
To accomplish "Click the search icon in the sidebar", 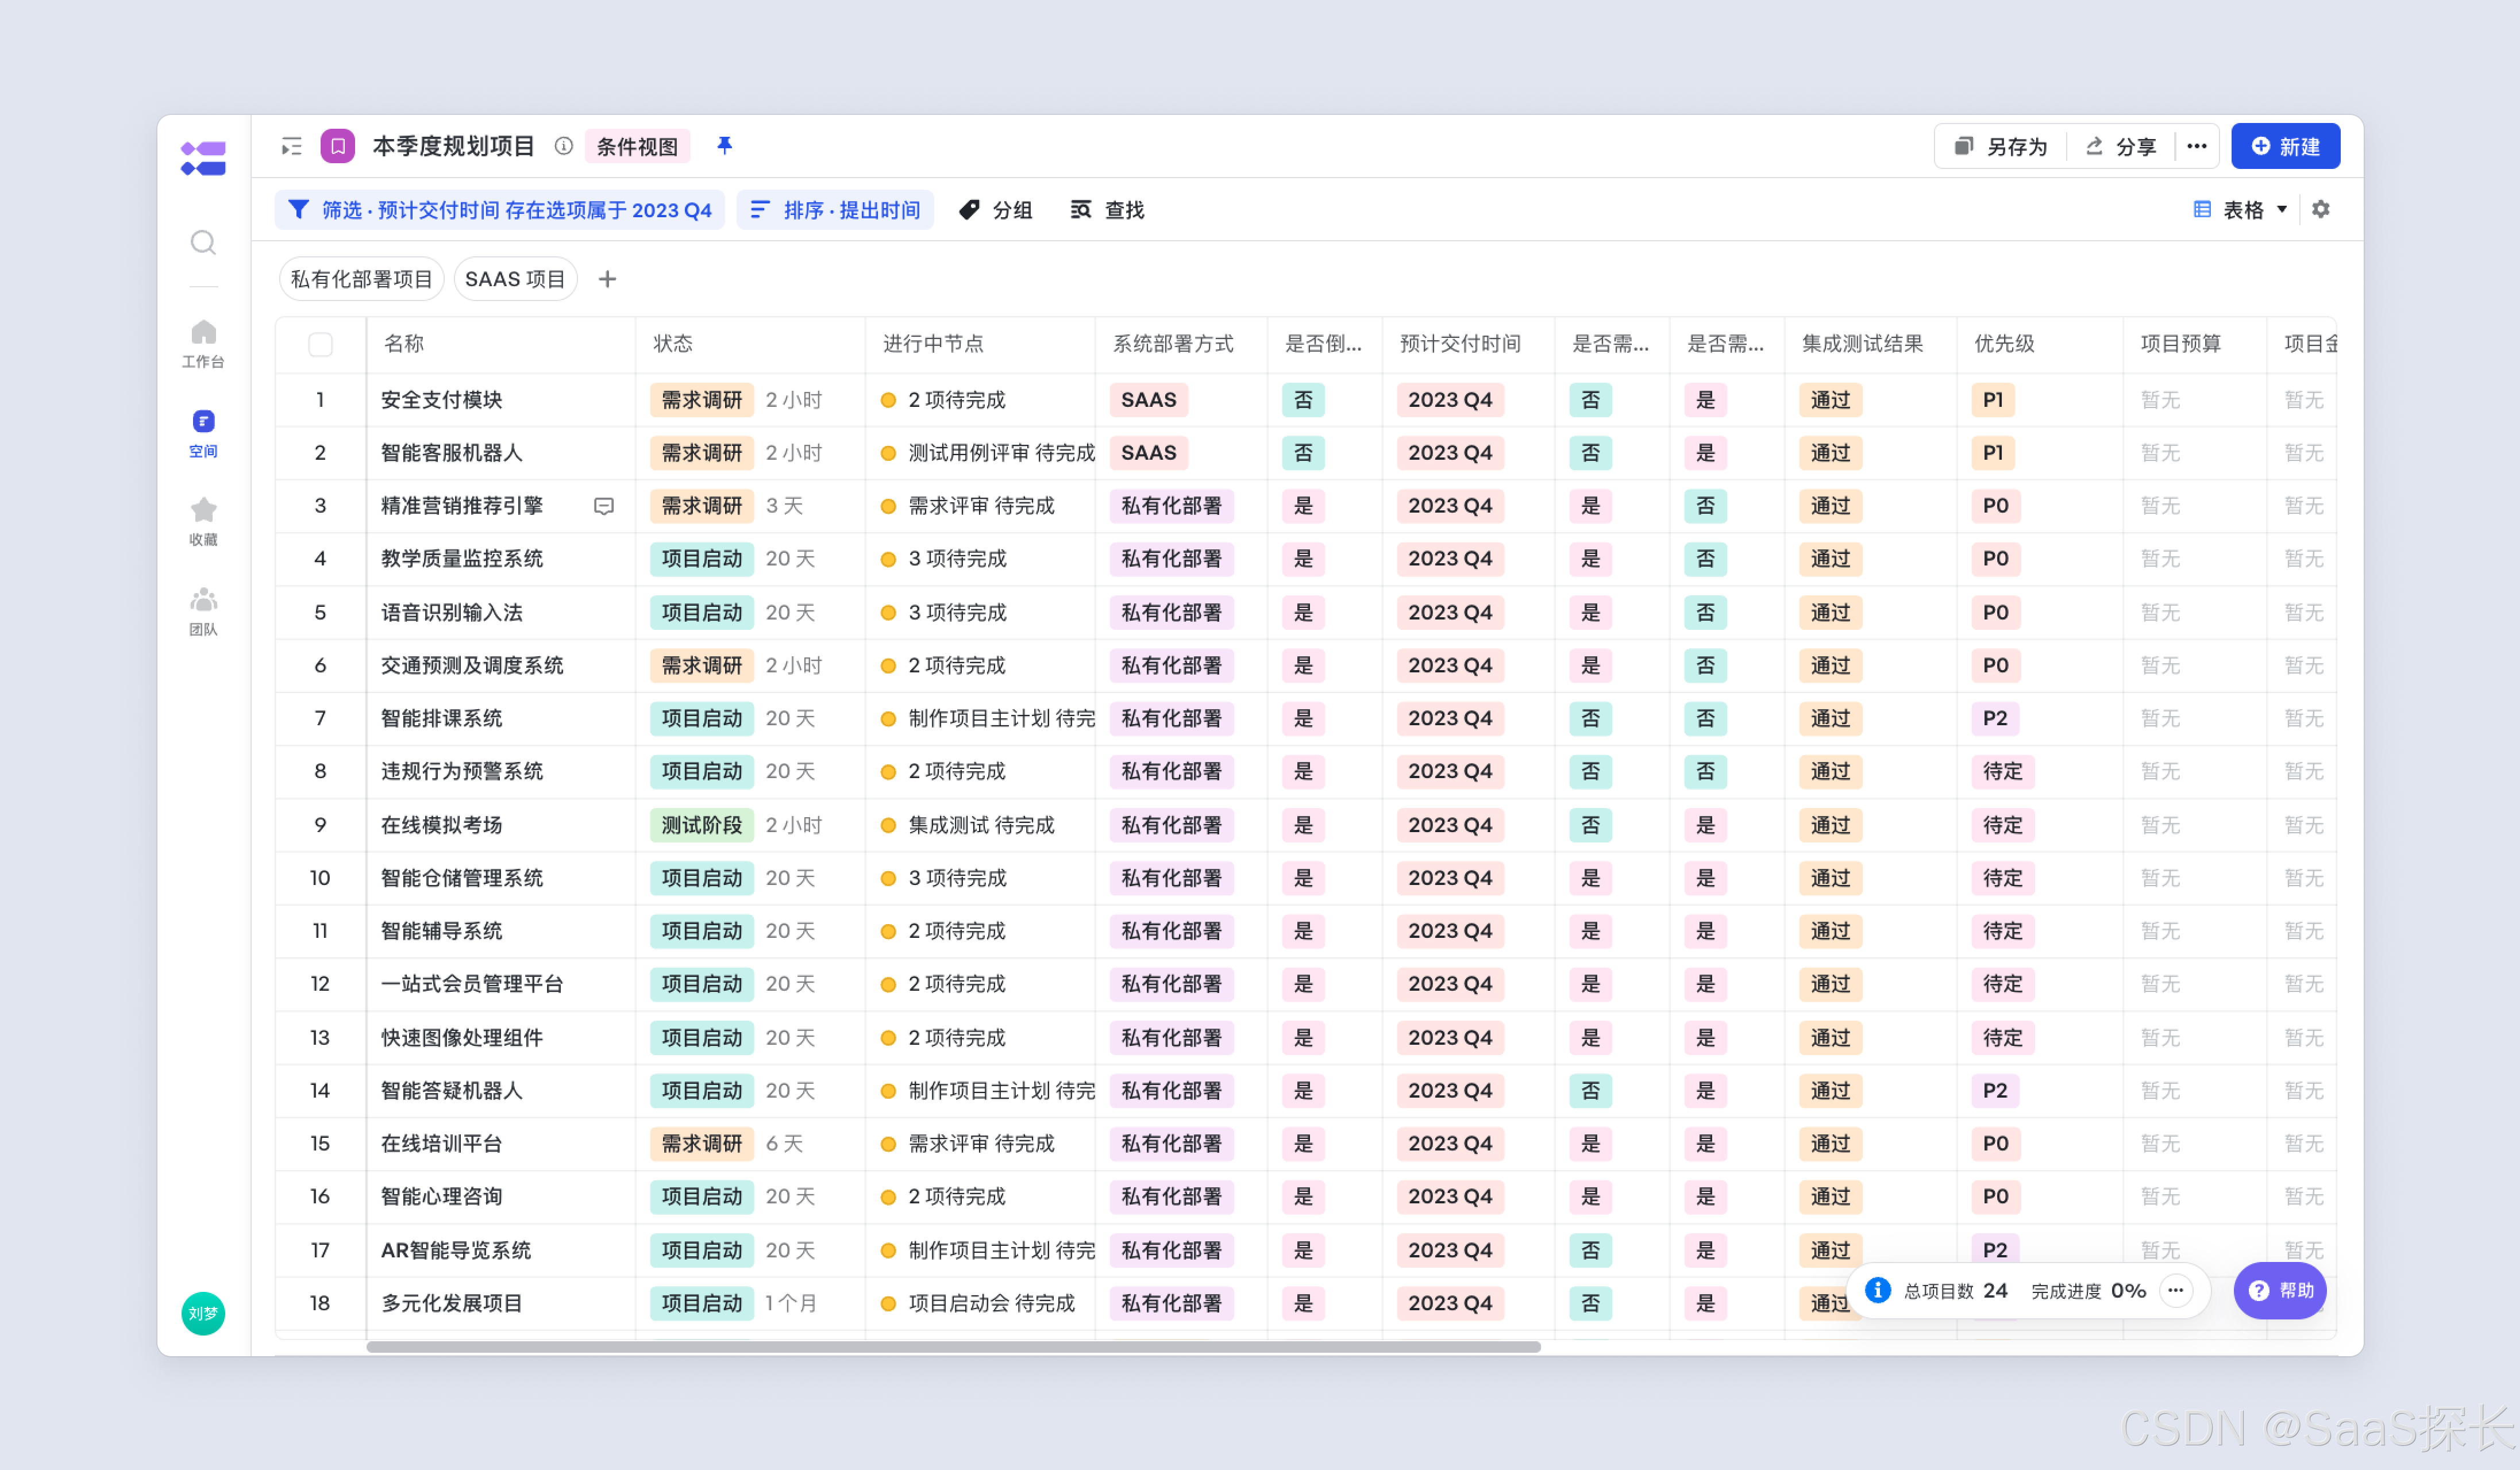I will pyautogui.click(x=203, y=242).
